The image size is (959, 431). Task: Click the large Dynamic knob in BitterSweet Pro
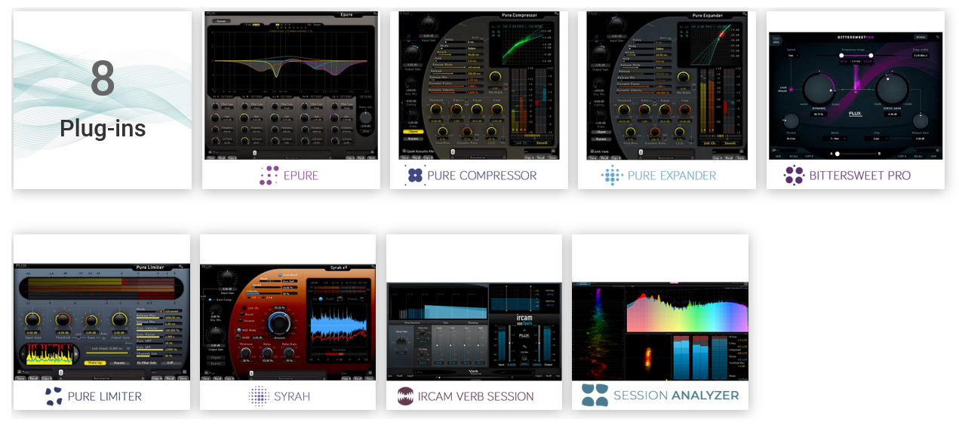tap(819, 89)
